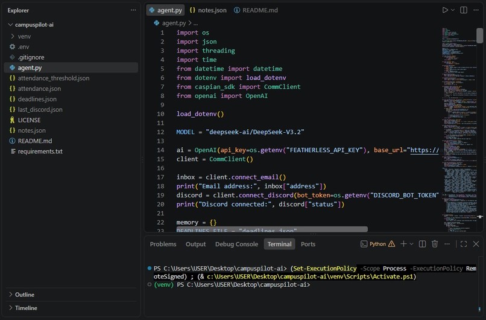
Task: Switch to the notes.json editor tab
Action: (x=208, y=10)
